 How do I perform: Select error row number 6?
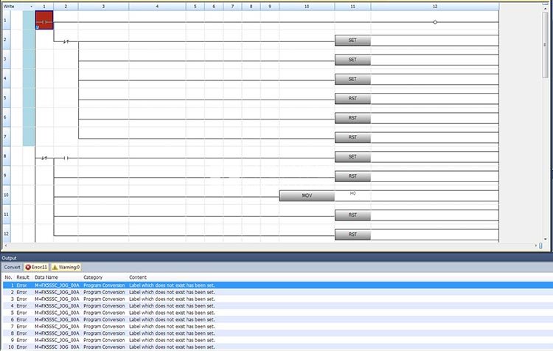[278, 319]
